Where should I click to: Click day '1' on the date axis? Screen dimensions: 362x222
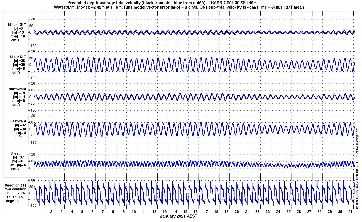(41, 211)
